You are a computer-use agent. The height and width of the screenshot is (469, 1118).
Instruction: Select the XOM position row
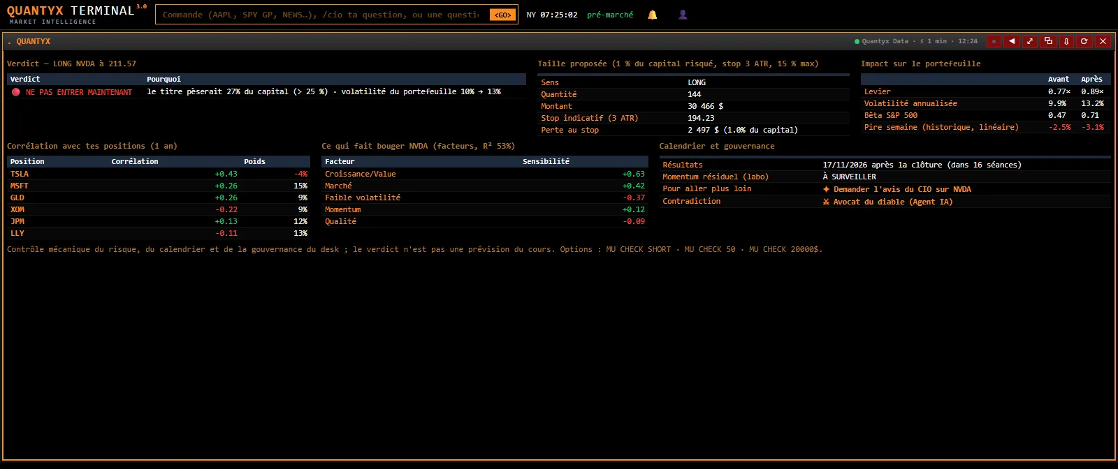pyautogui.click(x=159, y=209)
